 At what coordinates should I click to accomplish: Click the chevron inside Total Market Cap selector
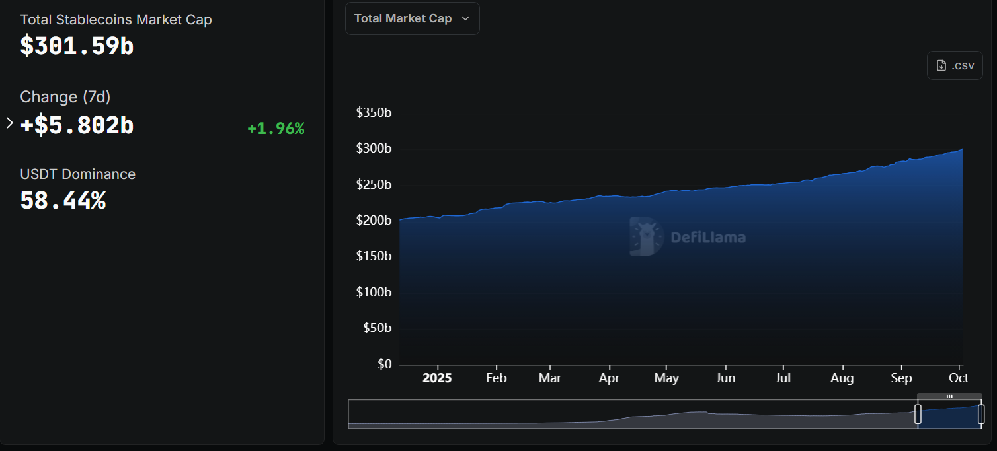point(465,18)
